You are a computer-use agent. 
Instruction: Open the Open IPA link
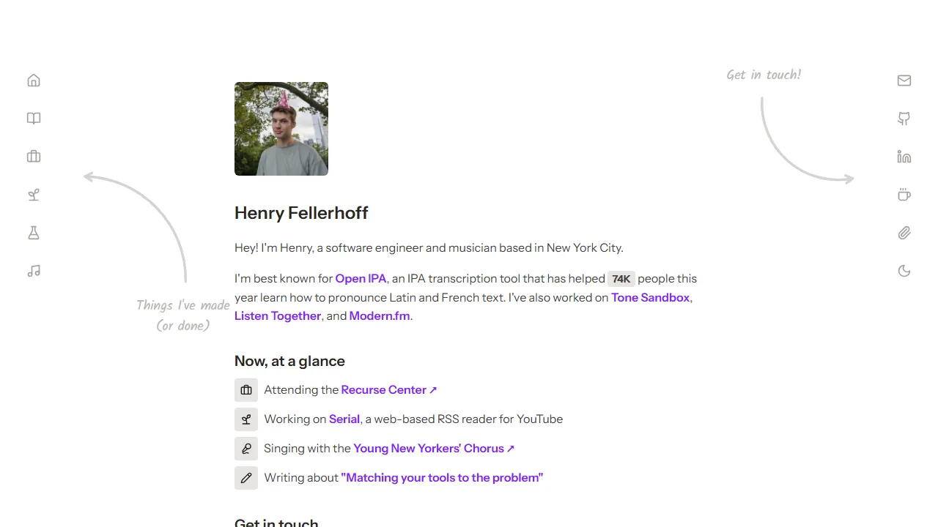pyautogui.click(x=360, y=278)
